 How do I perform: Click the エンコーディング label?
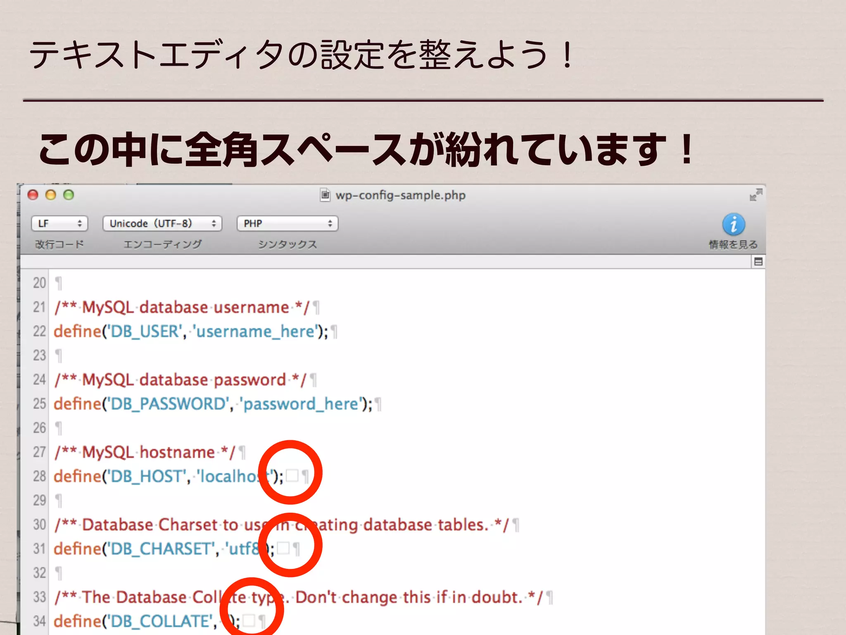162,244
